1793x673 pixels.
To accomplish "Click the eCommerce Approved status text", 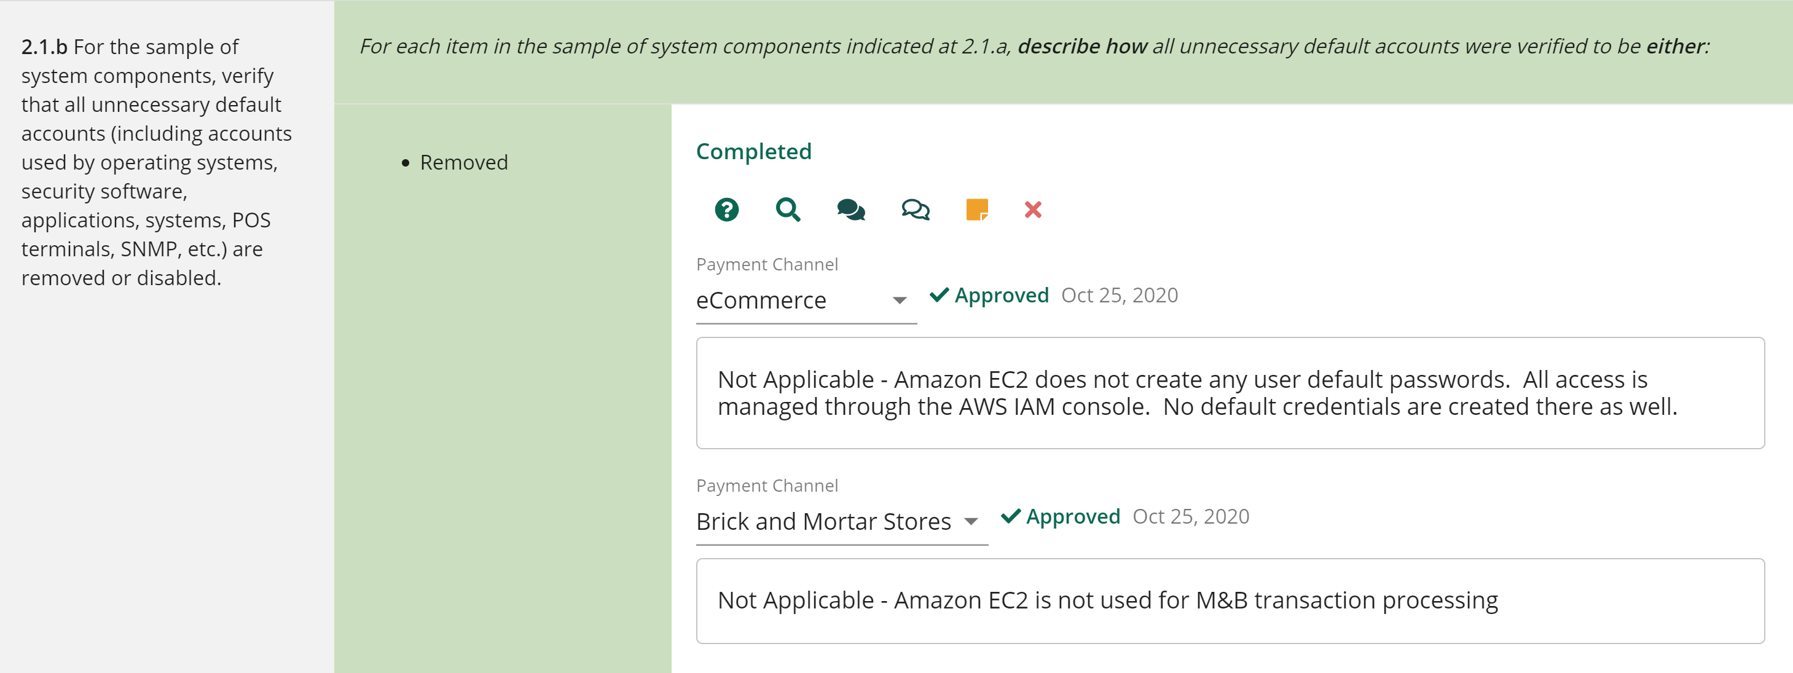I will (1002, 295).
